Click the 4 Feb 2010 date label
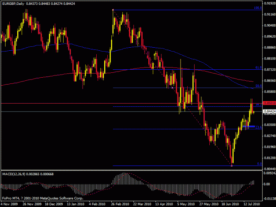The width and height of the screenshot is (276, 207). 97,204
